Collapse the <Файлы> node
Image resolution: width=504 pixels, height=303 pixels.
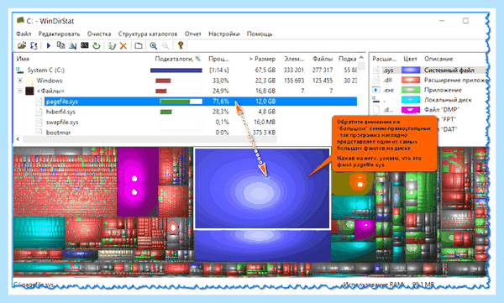tap(20, 91)
